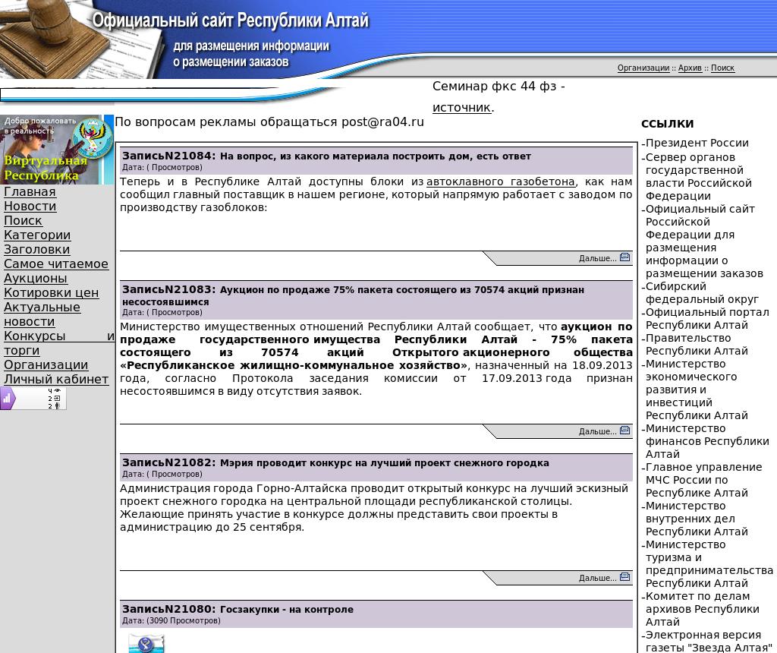The image size is (777, 653).
Task: Click the ССЫЛКИ section heading
Action: coord(667,124)
